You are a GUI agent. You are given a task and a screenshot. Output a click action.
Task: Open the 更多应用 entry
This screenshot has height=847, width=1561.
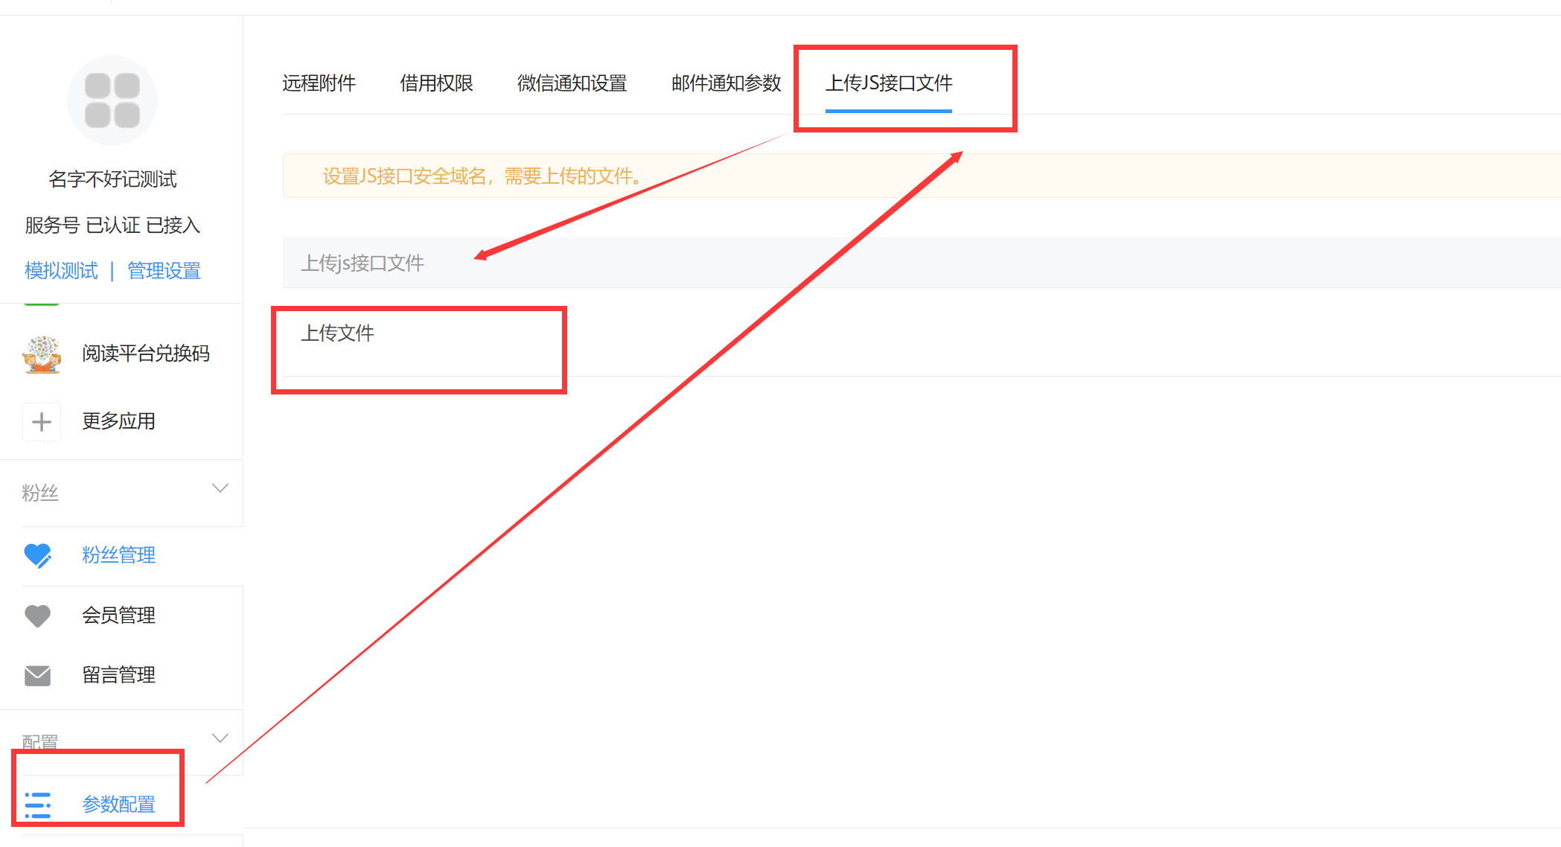click(x=118, y=421)
